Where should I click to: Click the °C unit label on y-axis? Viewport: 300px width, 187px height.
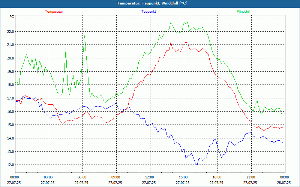tap(12, 17)
